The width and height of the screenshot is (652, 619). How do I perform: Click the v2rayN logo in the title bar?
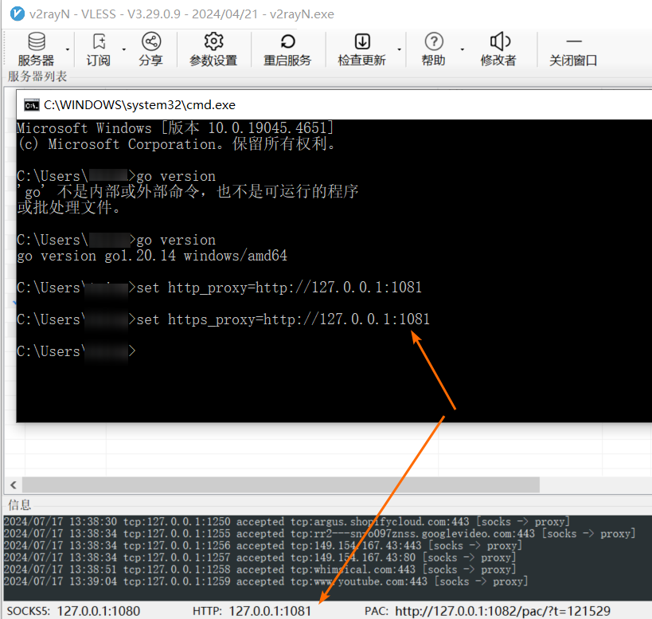14,14
